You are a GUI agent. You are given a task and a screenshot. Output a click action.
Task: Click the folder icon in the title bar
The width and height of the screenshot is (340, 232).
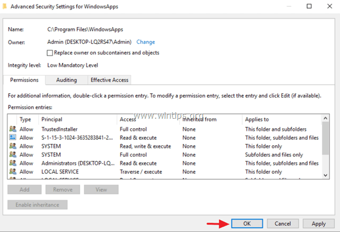pos(5,6)
